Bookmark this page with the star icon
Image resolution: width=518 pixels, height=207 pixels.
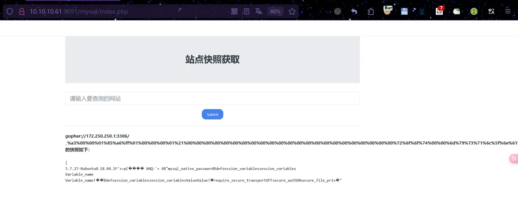click(x=292, y=11)
